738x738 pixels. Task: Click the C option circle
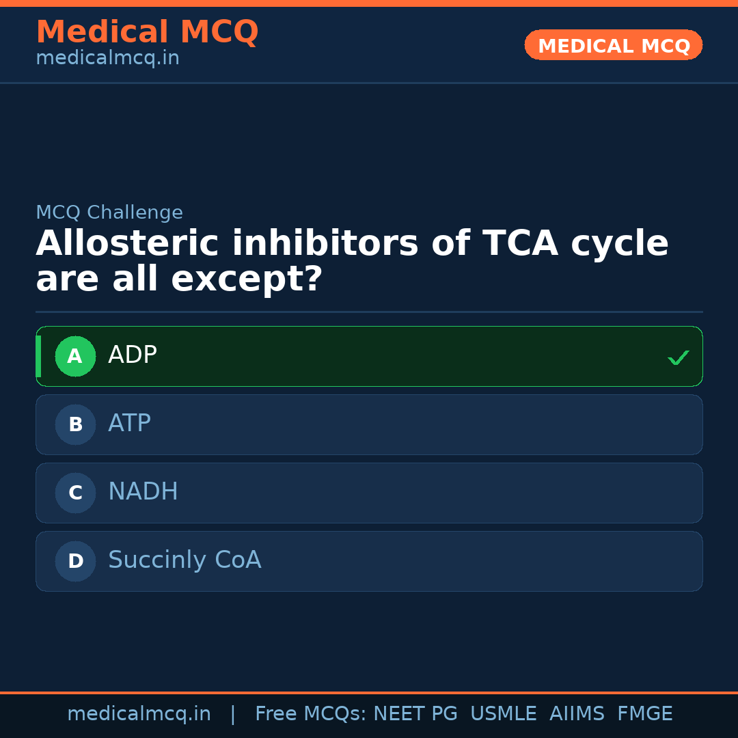(75, 493)
